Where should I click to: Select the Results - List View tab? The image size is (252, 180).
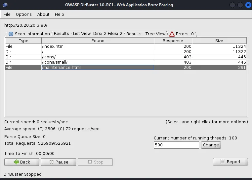click(88, 34)
